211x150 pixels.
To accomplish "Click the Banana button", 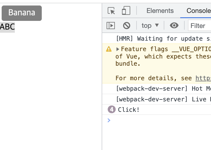I will [x=22, y=13].
